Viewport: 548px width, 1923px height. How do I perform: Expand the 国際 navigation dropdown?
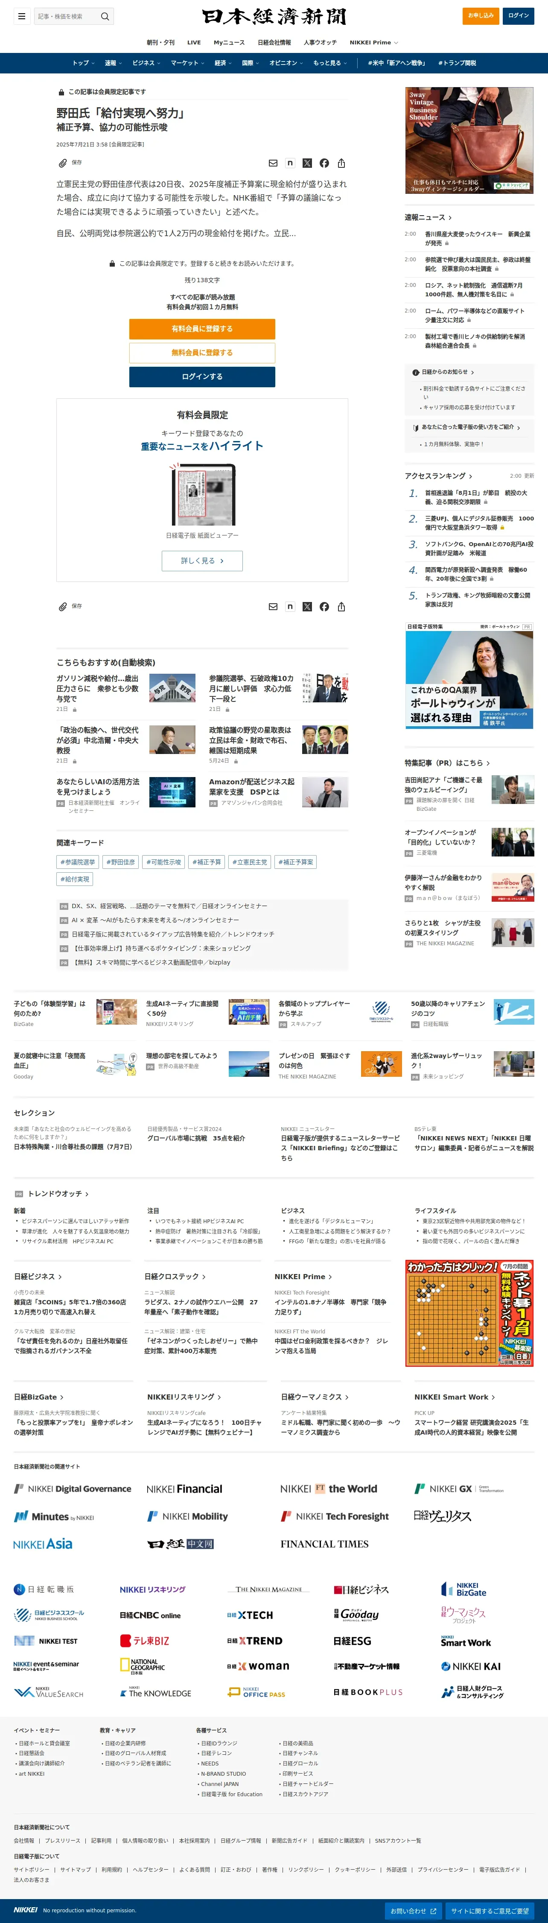pyautogui.click(x=250, y=63)
